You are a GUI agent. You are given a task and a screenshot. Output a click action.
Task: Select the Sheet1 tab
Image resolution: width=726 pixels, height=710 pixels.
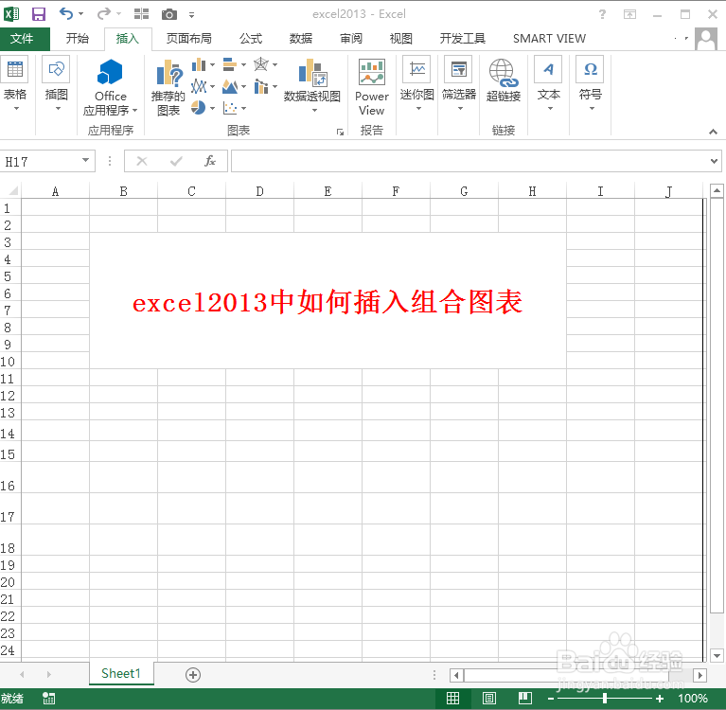(x=121, y=673)
